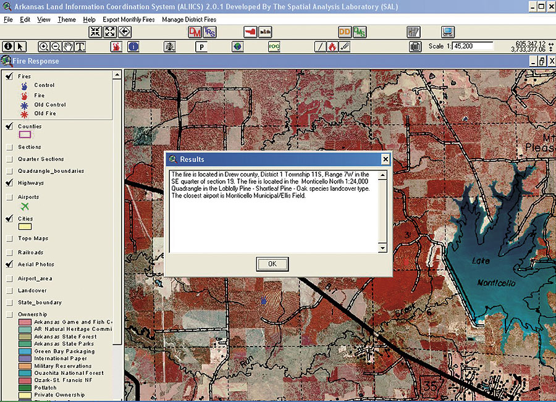Click the blue fire marker on map
The height and width of the screenshot is (402, 556).
[263, 301]
